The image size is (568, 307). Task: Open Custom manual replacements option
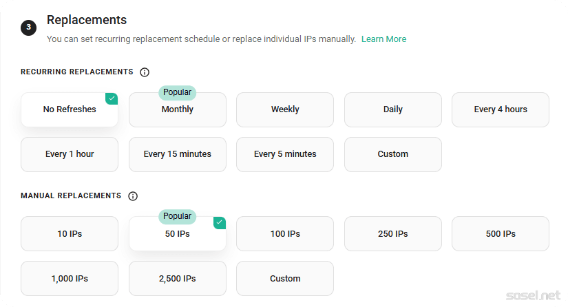(285, 279)
